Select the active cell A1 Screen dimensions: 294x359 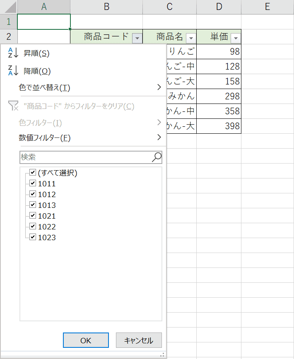(44, 22)
